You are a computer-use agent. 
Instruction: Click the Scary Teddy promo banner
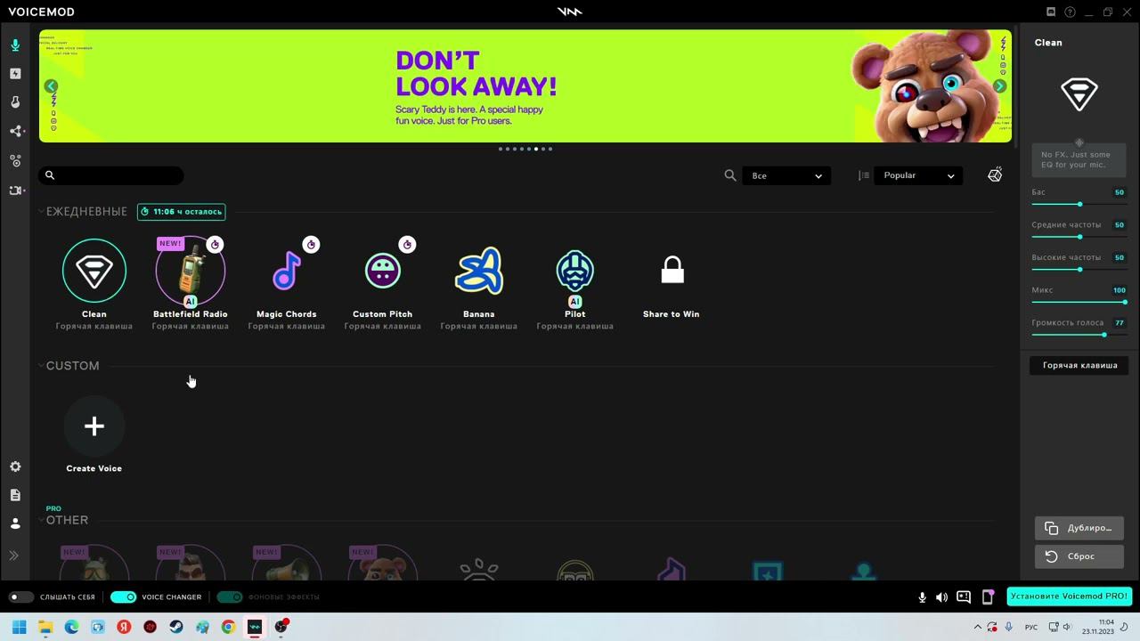tap(525, 86)
